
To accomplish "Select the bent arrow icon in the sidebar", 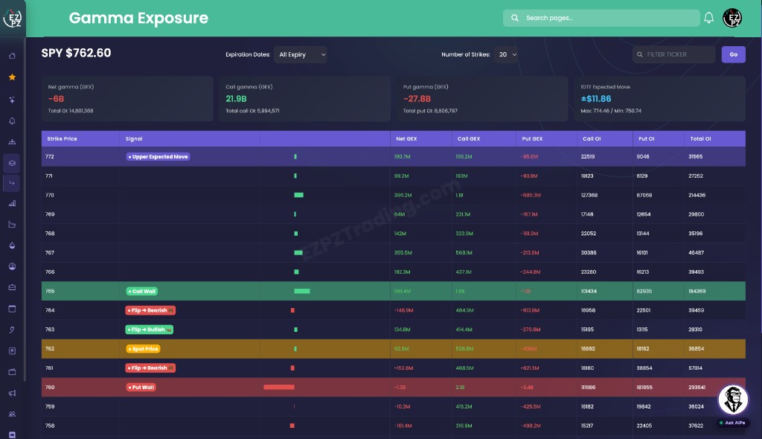I will [x=12, y=183].
